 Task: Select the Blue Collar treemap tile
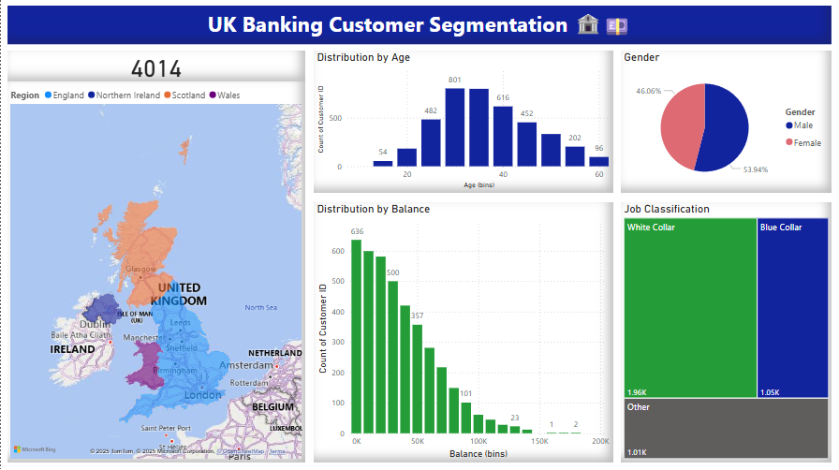click(x=792, y=308)
